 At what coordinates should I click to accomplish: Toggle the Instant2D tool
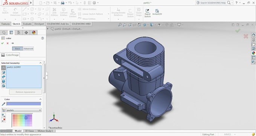[157, 12]
